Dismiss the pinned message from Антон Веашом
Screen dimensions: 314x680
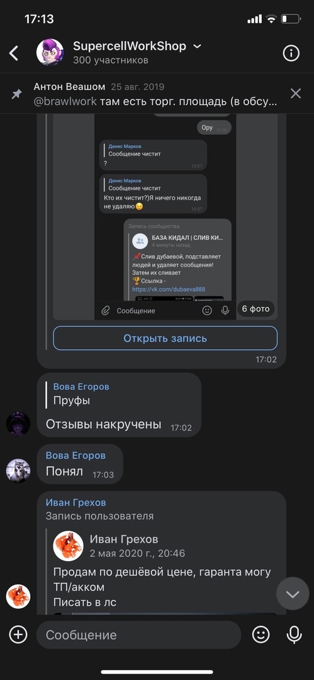[295, 93]
